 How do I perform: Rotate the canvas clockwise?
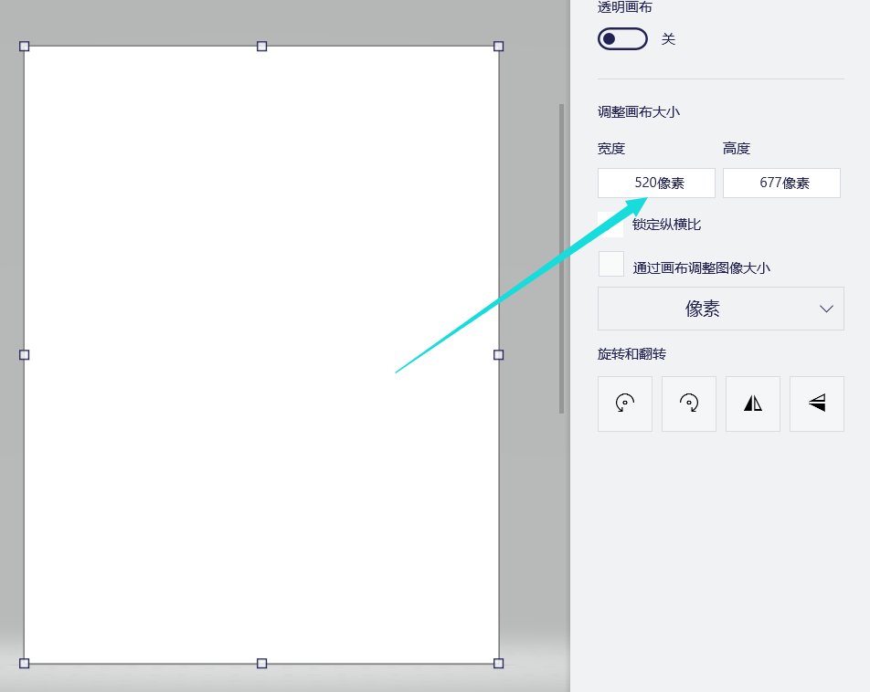click(x=688, y=404)
